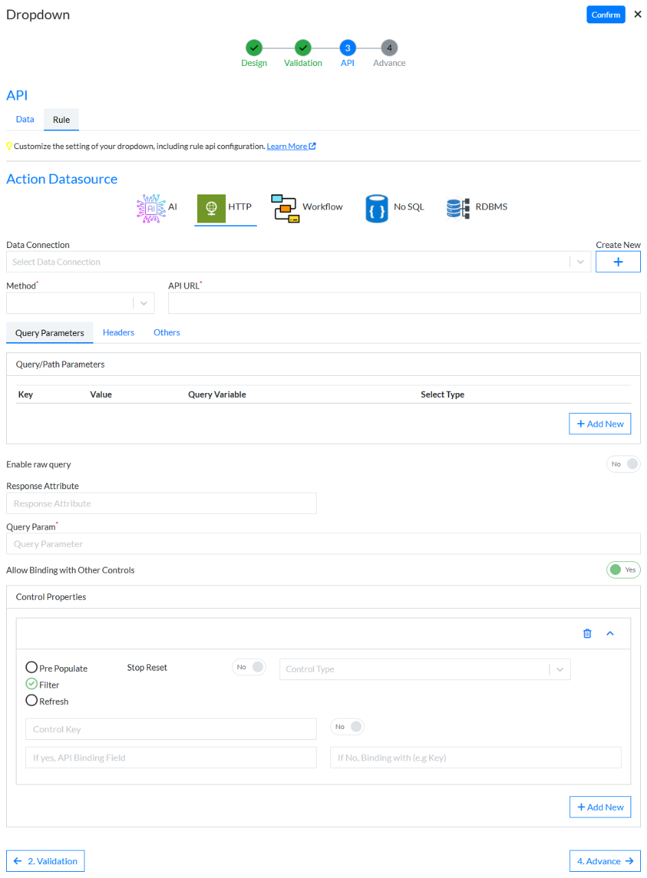Open the Method dropdown

click(x=80, y=303)
